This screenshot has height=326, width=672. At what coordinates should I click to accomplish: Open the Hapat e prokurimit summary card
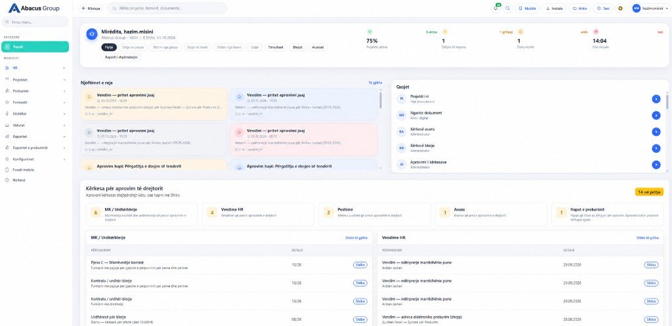[607, 214]
